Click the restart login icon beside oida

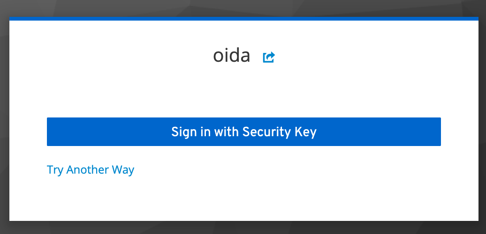(x=269, y=57)
